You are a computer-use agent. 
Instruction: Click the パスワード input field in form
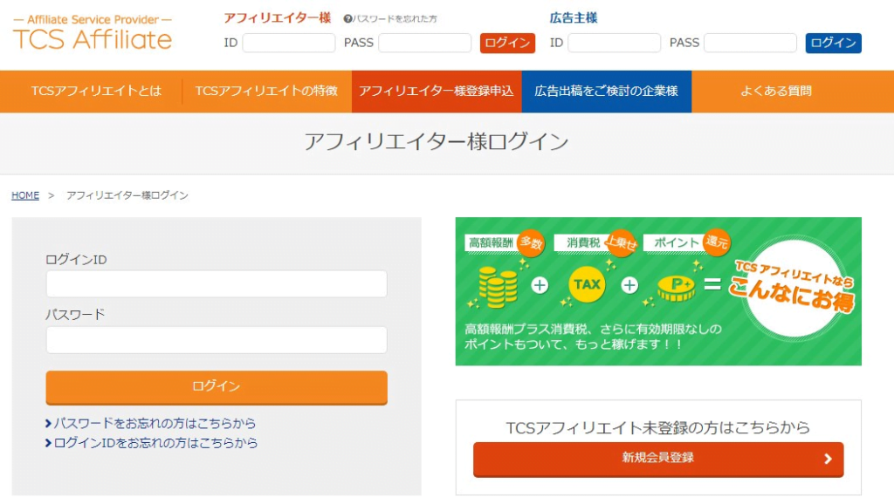pos(217,339)
